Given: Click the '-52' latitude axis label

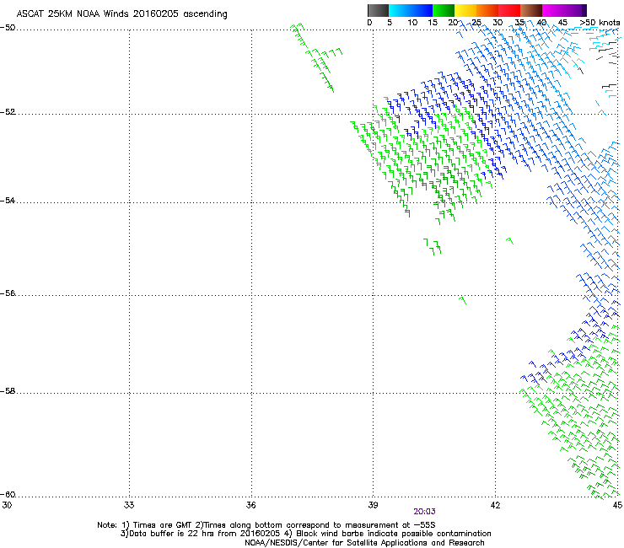Looking at the screenshot, I should (8, 112).
